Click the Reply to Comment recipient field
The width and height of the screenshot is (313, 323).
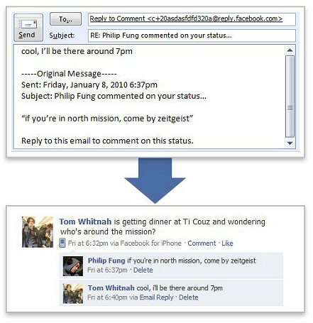pos(192,19)
